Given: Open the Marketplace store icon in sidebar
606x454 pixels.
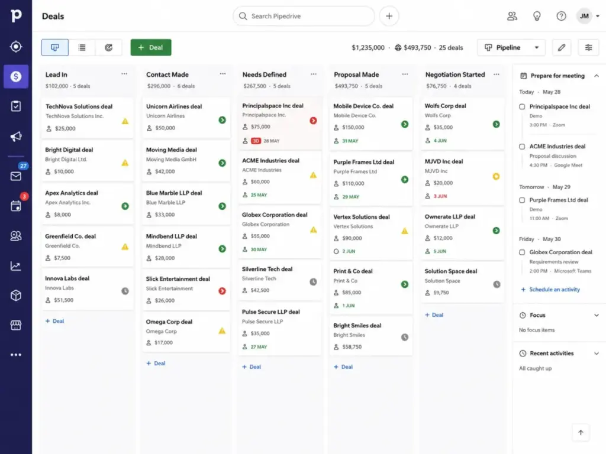Looking at the screenshot, I should 16,326.
